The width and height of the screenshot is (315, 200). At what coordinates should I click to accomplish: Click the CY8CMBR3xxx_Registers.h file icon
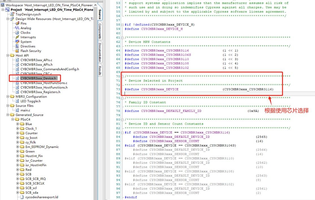(17, 92)
